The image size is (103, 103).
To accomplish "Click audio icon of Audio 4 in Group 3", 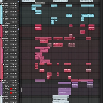I will (x=4, y=61).
